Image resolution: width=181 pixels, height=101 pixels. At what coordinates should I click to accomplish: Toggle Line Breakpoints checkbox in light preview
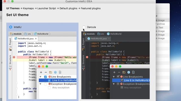tap(46, 77)
